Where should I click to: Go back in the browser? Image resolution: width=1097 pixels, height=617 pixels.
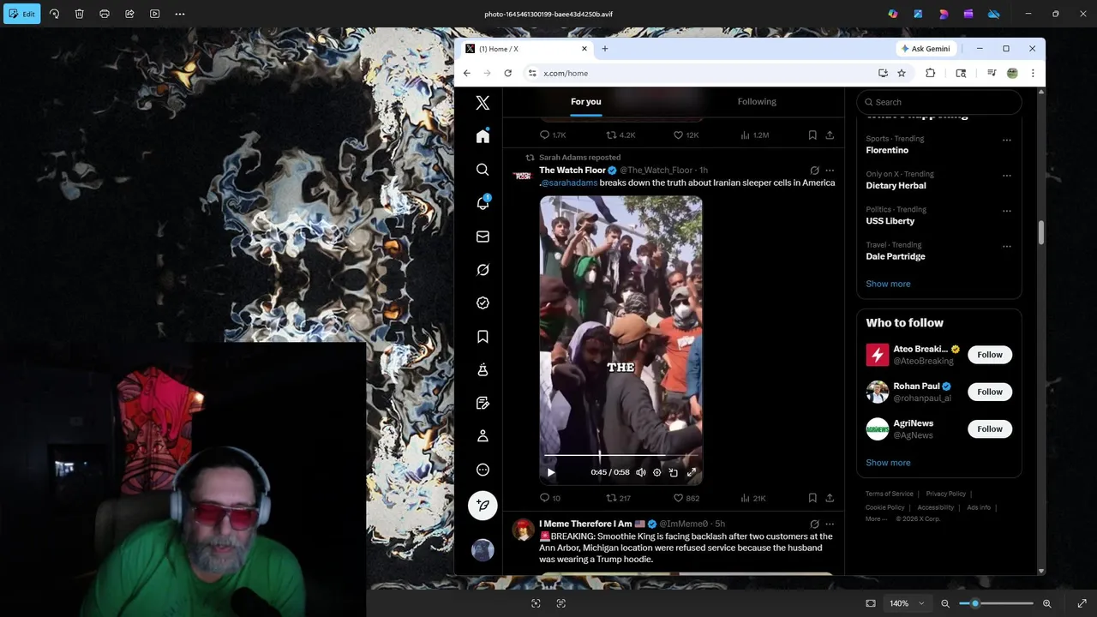(x=466, y=73)
